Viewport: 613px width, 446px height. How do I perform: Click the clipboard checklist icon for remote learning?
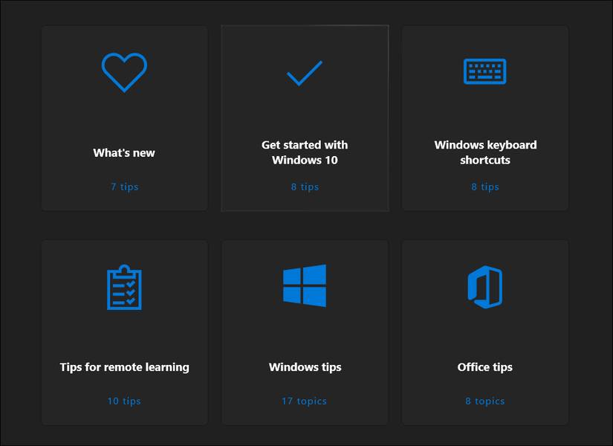coord(124,287)
